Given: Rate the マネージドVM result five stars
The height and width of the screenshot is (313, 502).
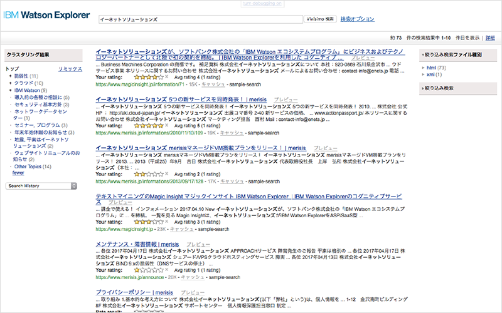Looking at the screenshot, I should [161, 175].
